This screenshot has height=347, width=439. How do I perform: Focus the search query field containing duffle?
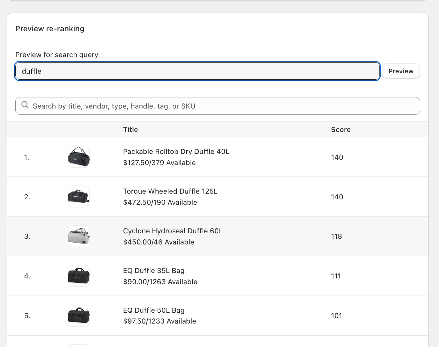(x=198, y=71)
